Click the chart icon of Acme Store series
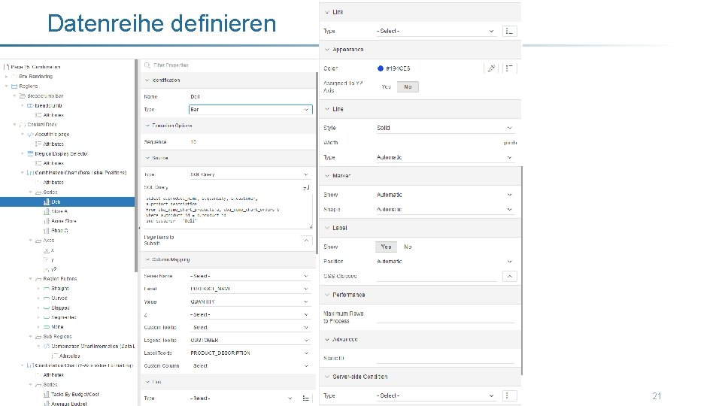The height and width of the screenshot is (406, 722). click(x=47, y=221)
